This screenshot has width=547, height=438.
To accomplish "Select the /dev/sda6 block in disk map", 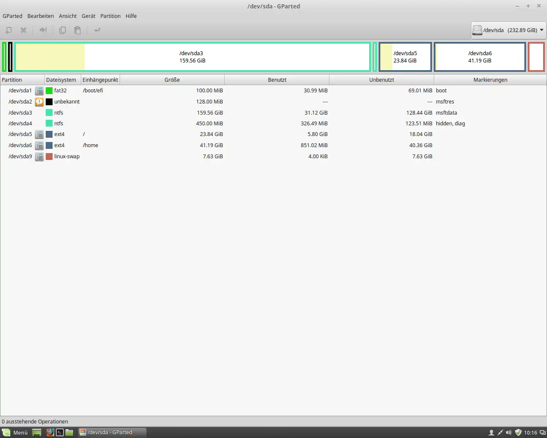I will point(480,57).
